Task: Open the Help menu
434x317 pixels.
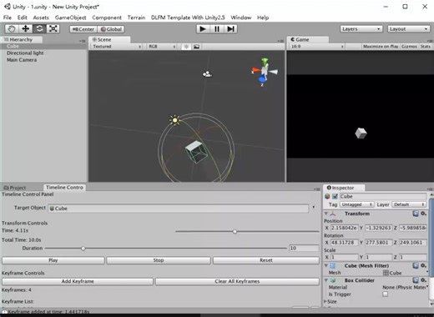Action: click(x=263, y=18)
